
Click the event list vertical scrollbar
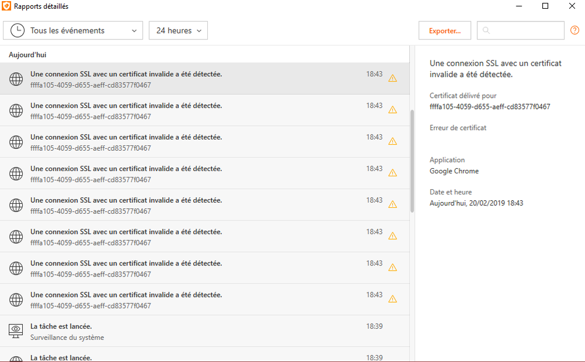coord(412,158)
